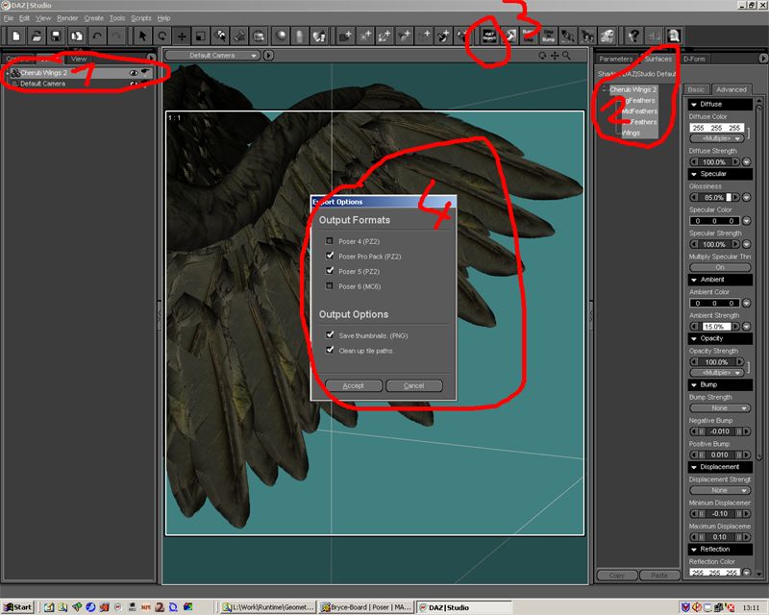Open Scene tab panel options arrow
769x615 pixels.
click(151, 58)
